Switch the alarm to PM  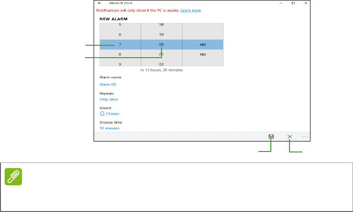click(203, 55)
